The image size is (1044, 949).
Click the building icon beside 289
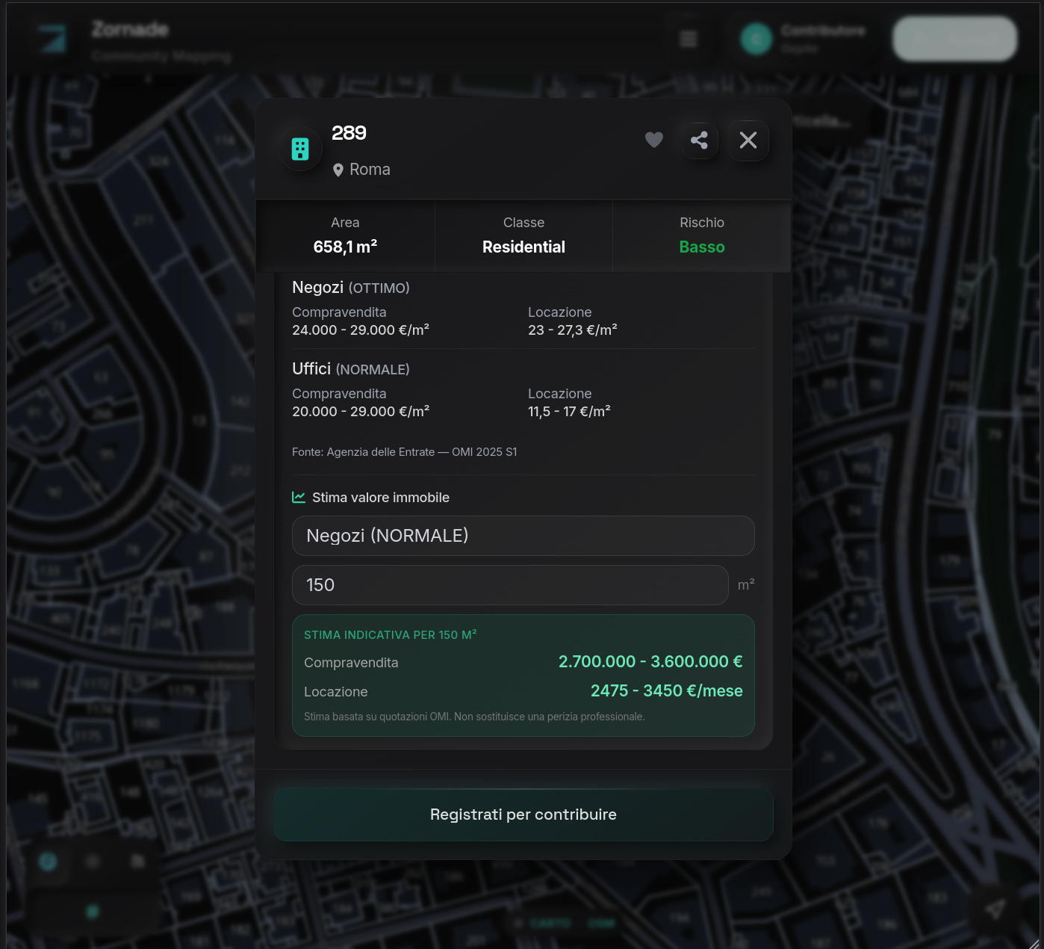[x=300, y=149]
